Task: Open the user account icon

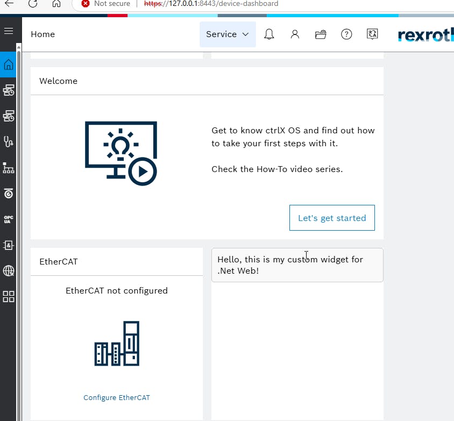Action: (x=295, y=34)
